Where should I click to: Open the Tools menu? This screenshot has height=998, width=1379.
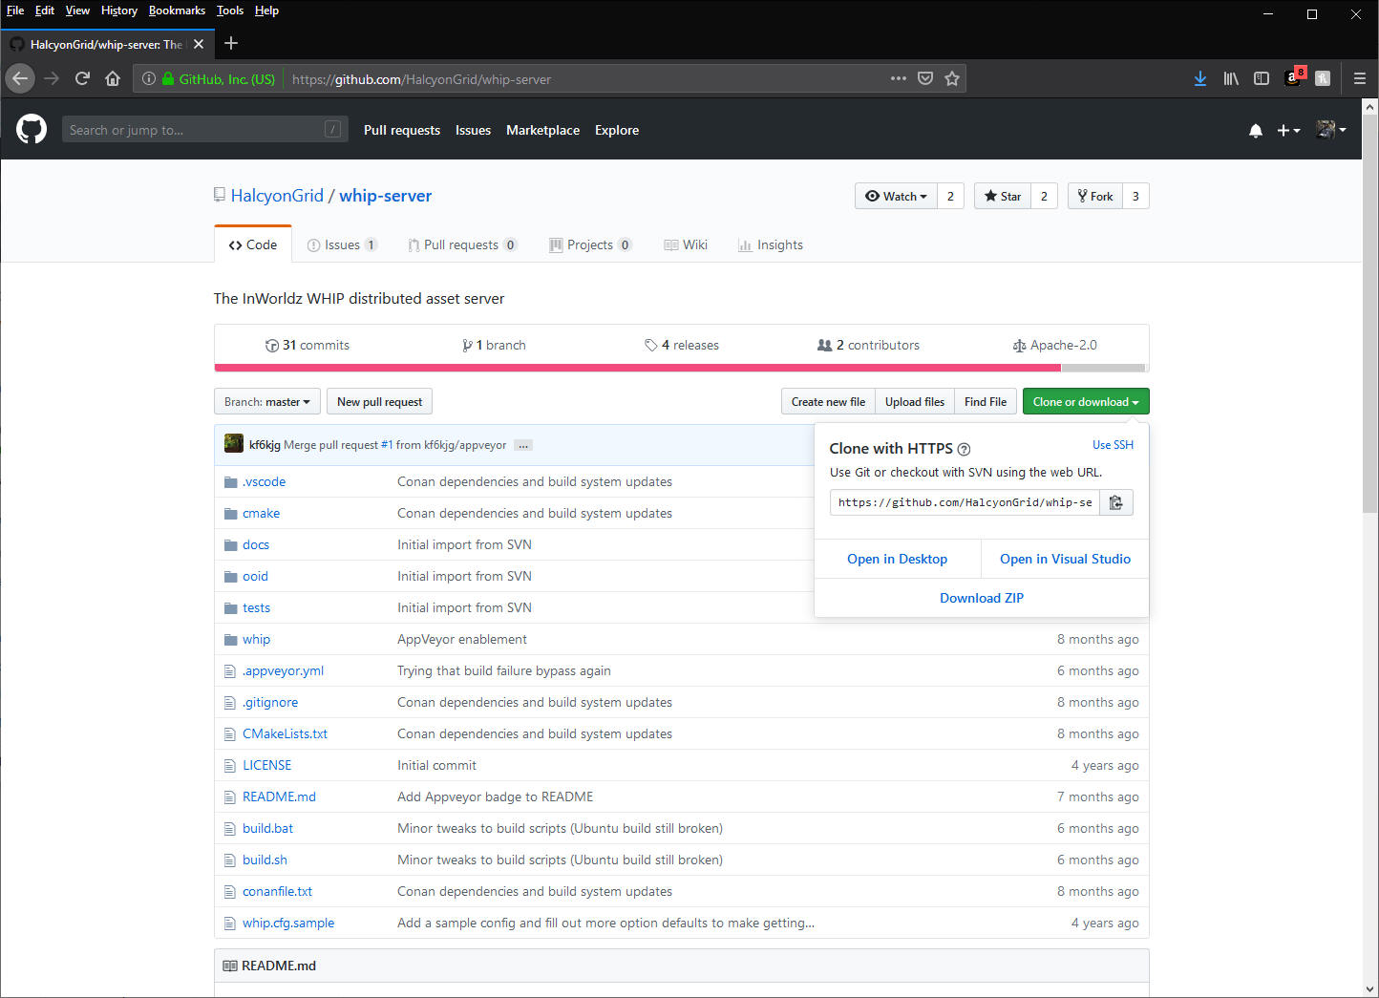(230, 11)
